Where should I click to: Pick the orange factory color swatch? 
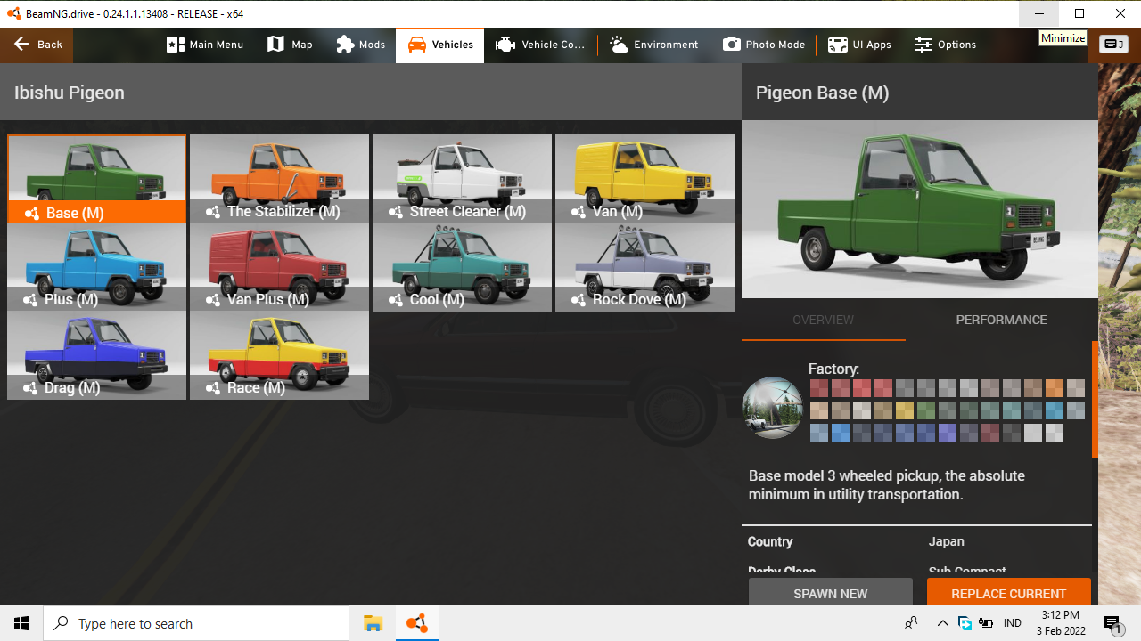click(x=1055, y=388)
